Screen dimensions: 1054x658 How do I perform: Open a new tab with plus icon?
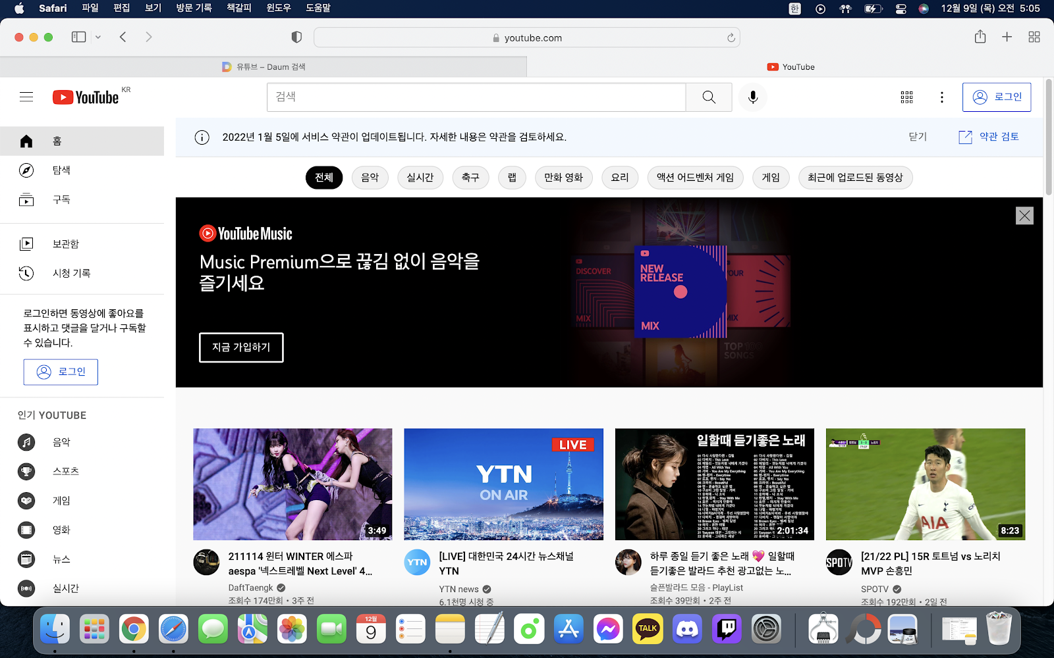tap(1007, 38)
